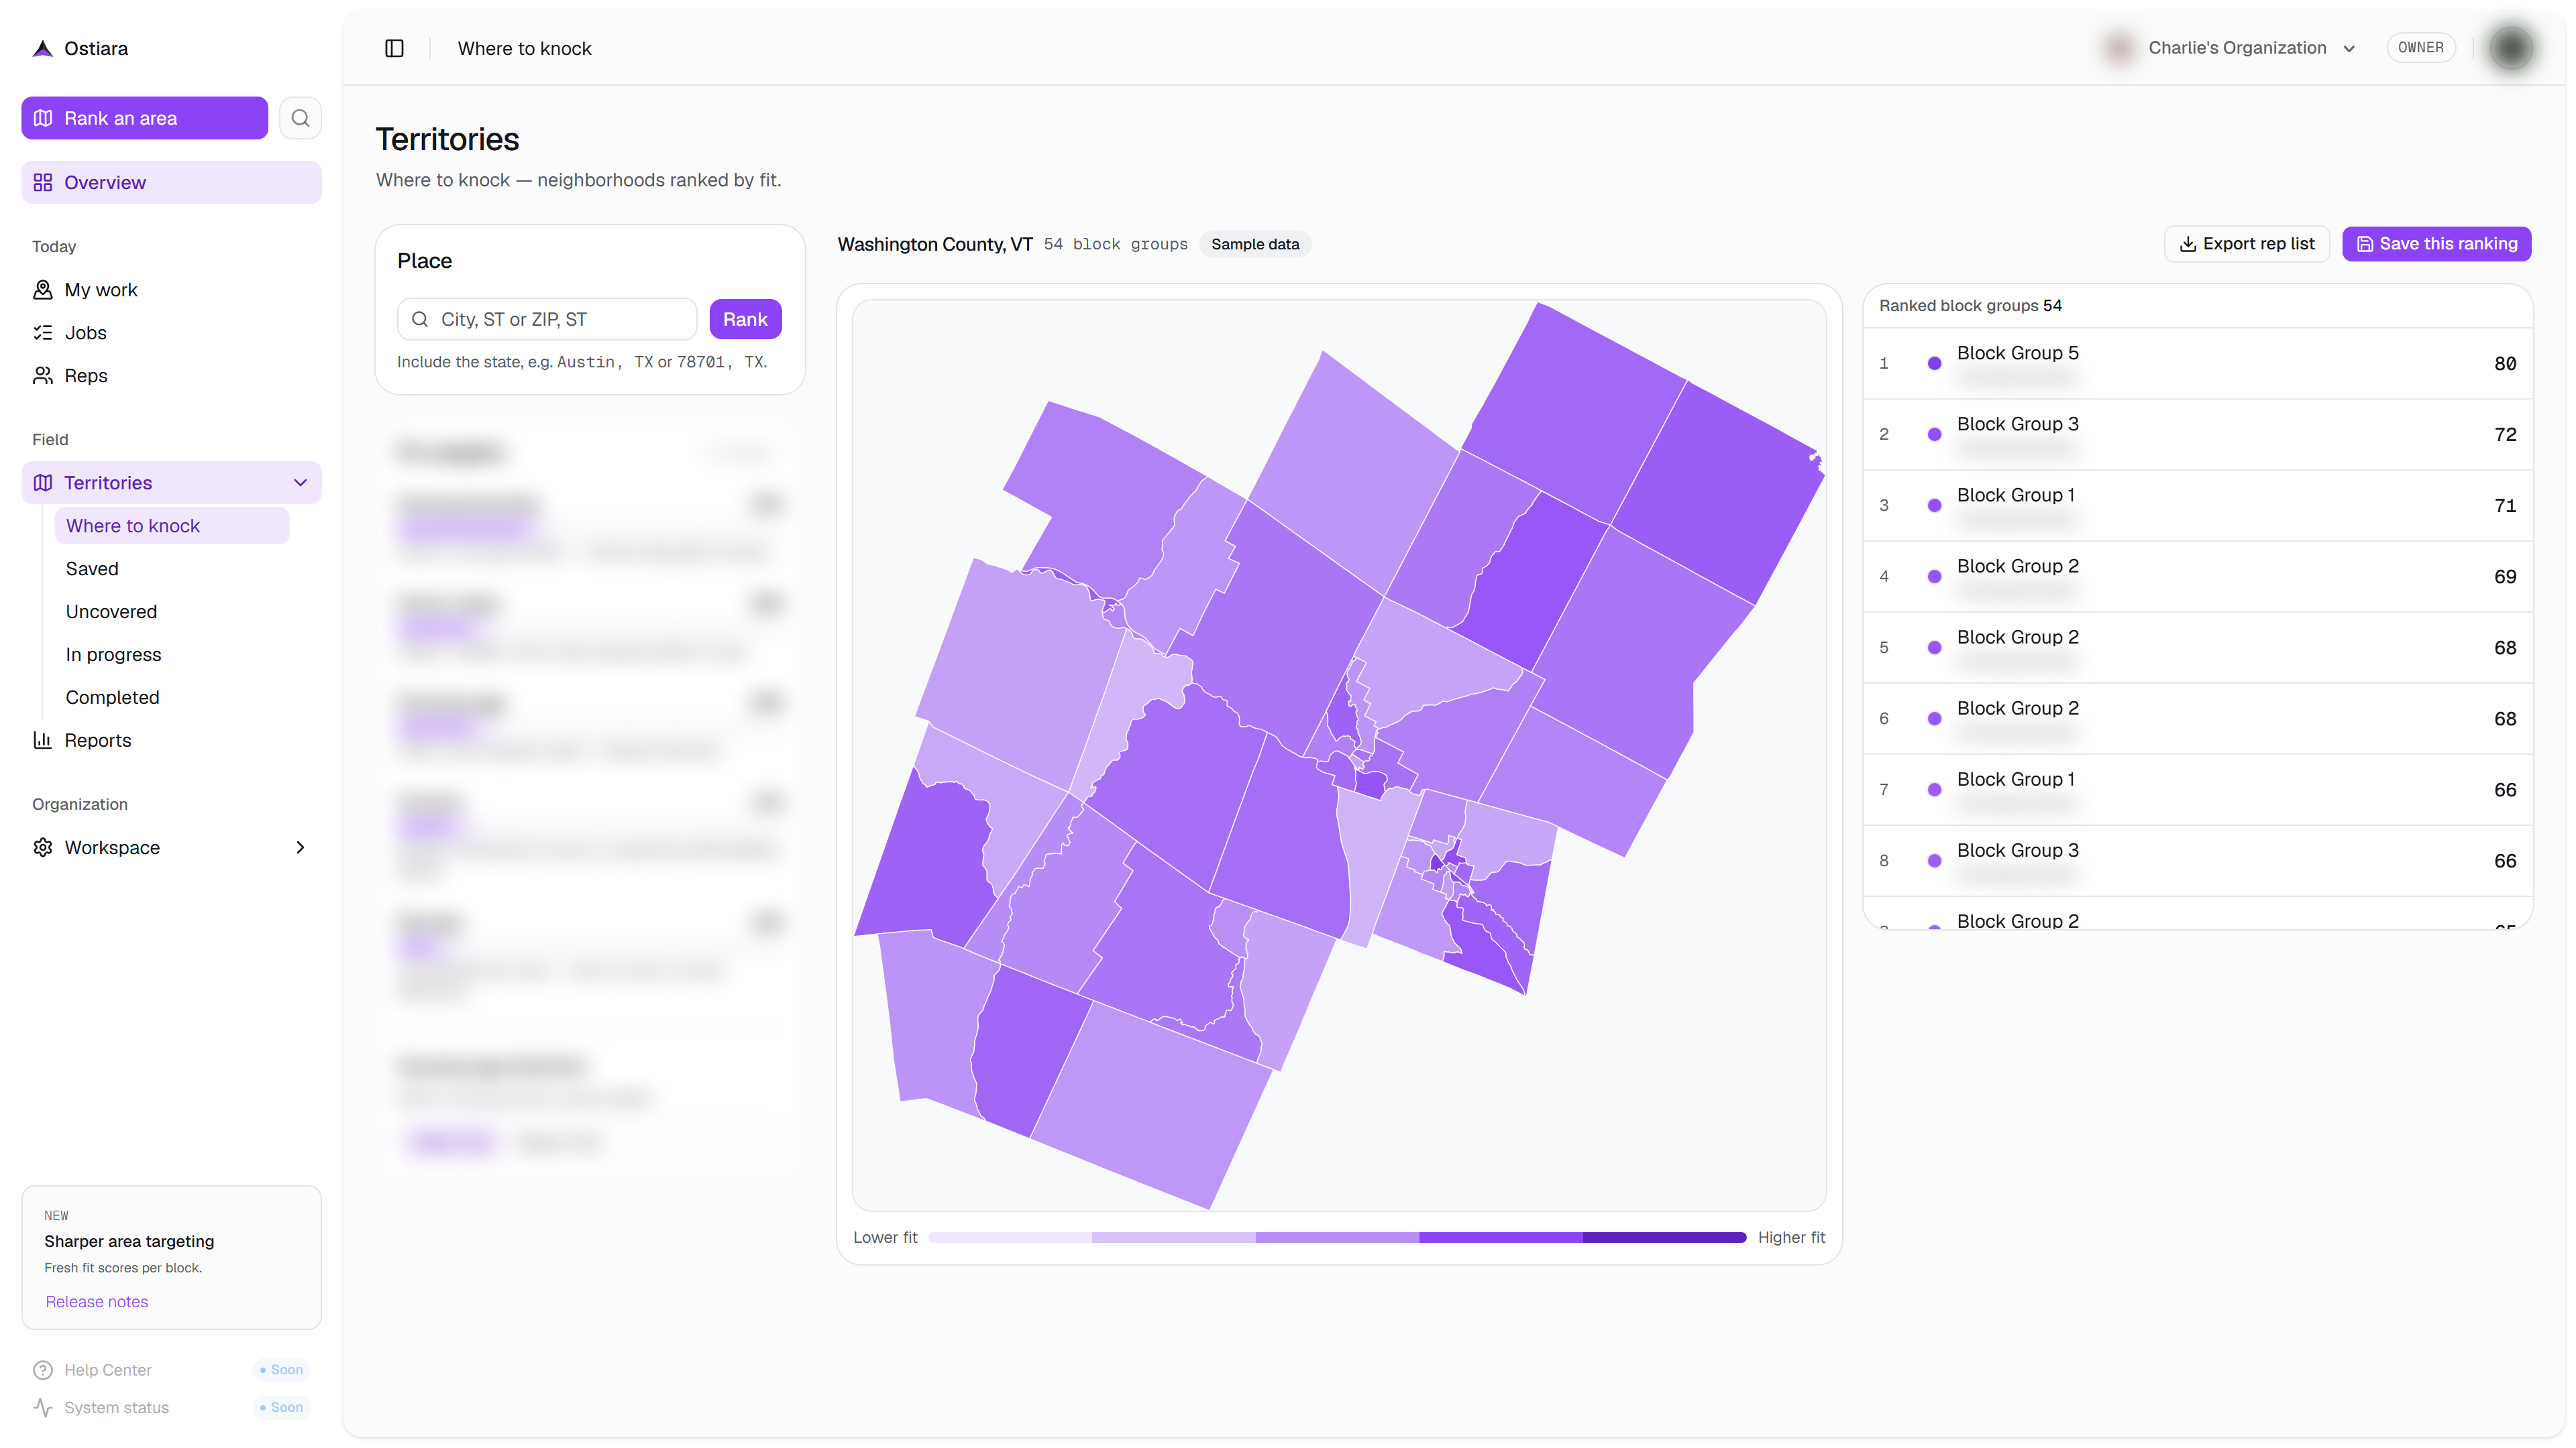2576x1448 pixels.
Task: Select rank 5 Block Group 2 row
Action: point(2197,648)
